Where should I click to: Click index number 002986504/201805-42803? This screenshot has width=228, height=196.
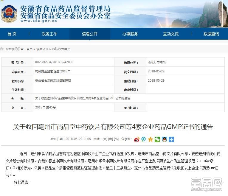(54, 62)
